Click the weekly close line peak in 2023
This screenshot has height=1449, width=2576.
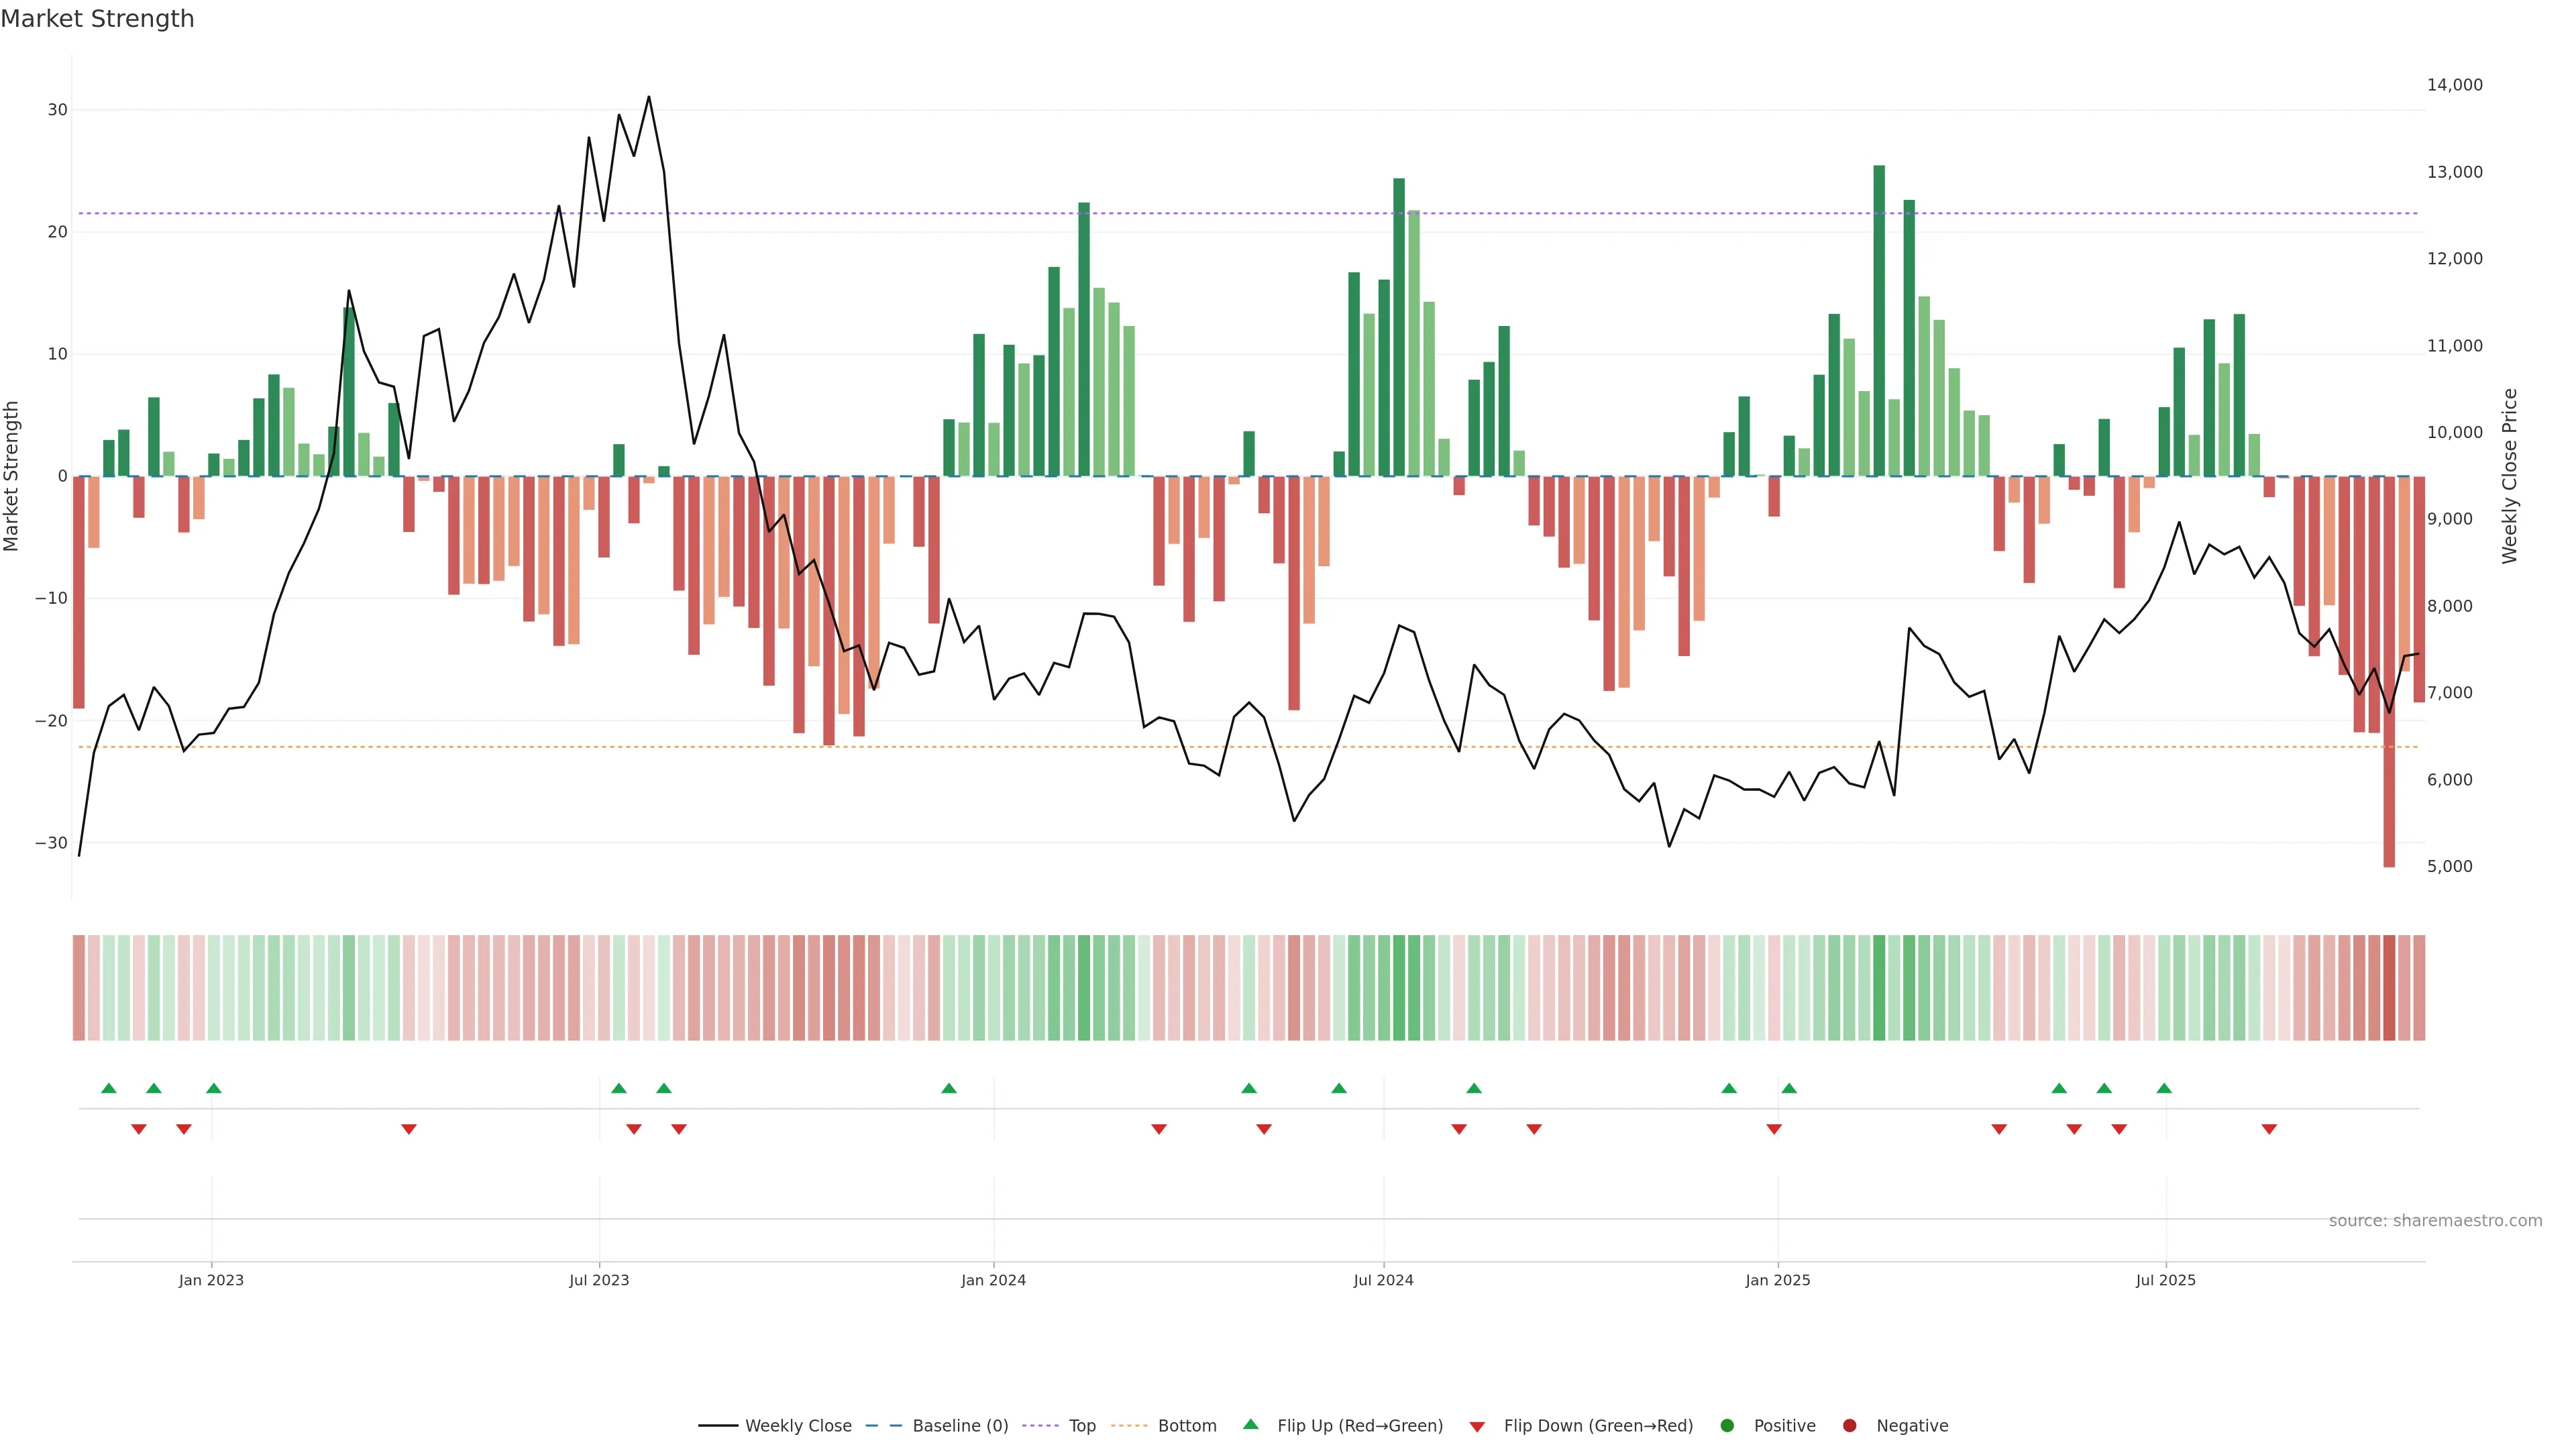[649, 98]
